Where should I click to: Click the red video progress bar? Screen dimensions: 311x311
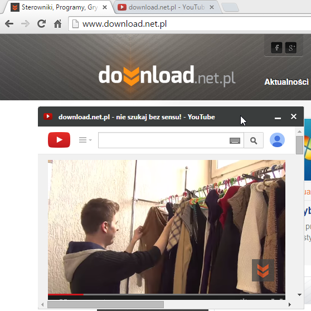click(66, 294)
